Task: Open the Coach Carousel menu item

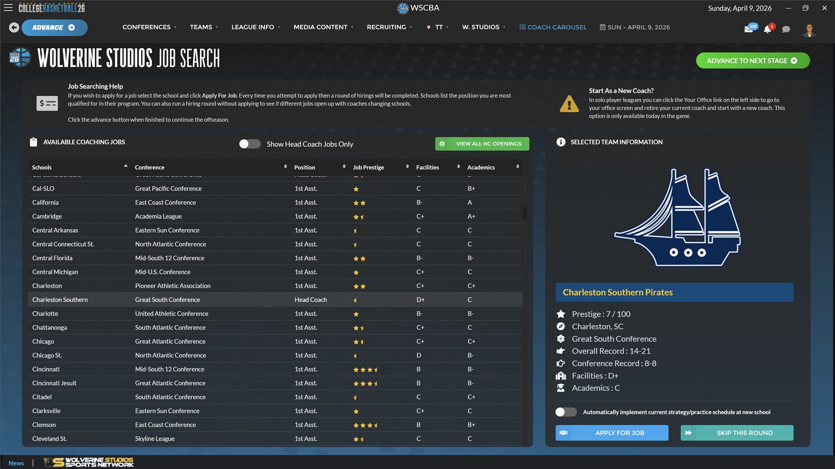Action: pos(552,27)
